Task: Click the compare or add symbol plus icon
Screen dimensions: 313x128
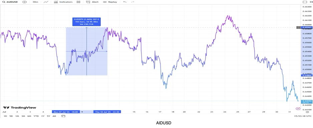Action: click(x=24, y=2)
